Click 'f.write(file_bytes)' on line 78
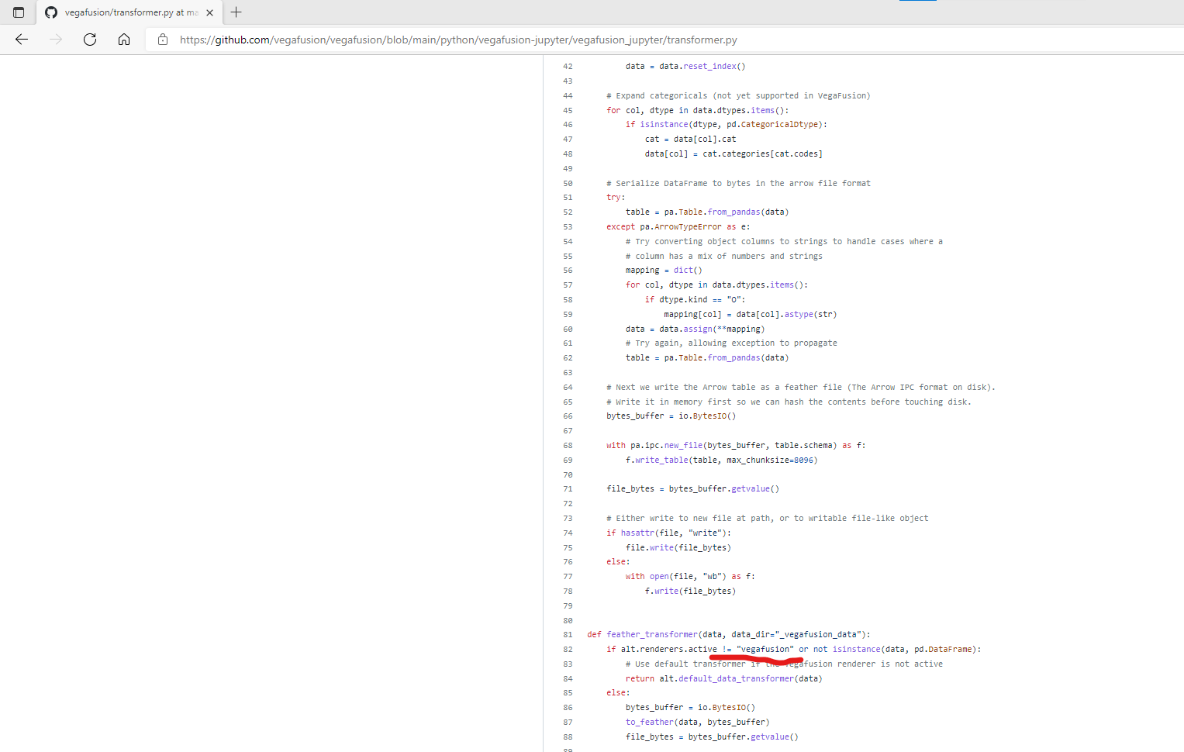The width and height of the screenshot is (1184, 752). tap(690, 592)
